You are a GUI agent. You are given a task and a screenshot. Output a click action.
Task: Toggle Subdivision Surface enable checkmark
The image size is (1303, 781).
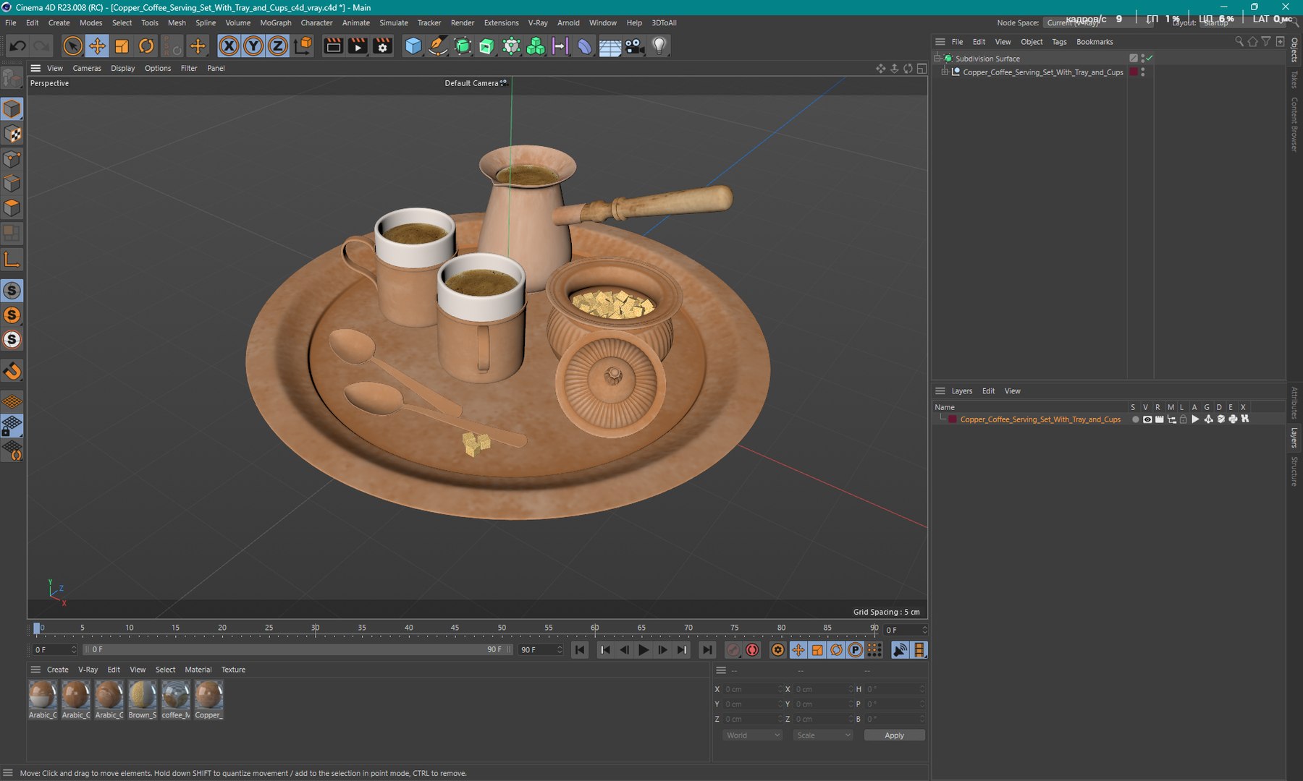click(1150, 58)
